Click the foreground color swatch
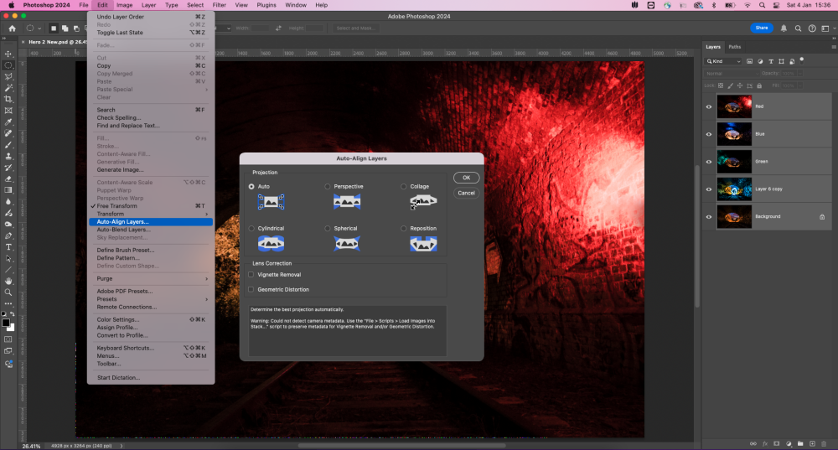The width and height of the screenshot is (838, 450). [x=6, y=322]
